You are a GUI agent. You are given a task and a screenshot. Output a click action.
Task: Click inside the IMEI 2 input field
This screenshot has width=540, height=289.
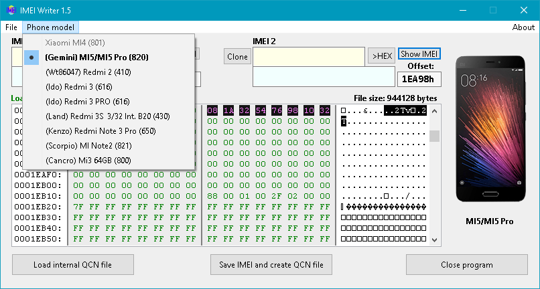308,57
